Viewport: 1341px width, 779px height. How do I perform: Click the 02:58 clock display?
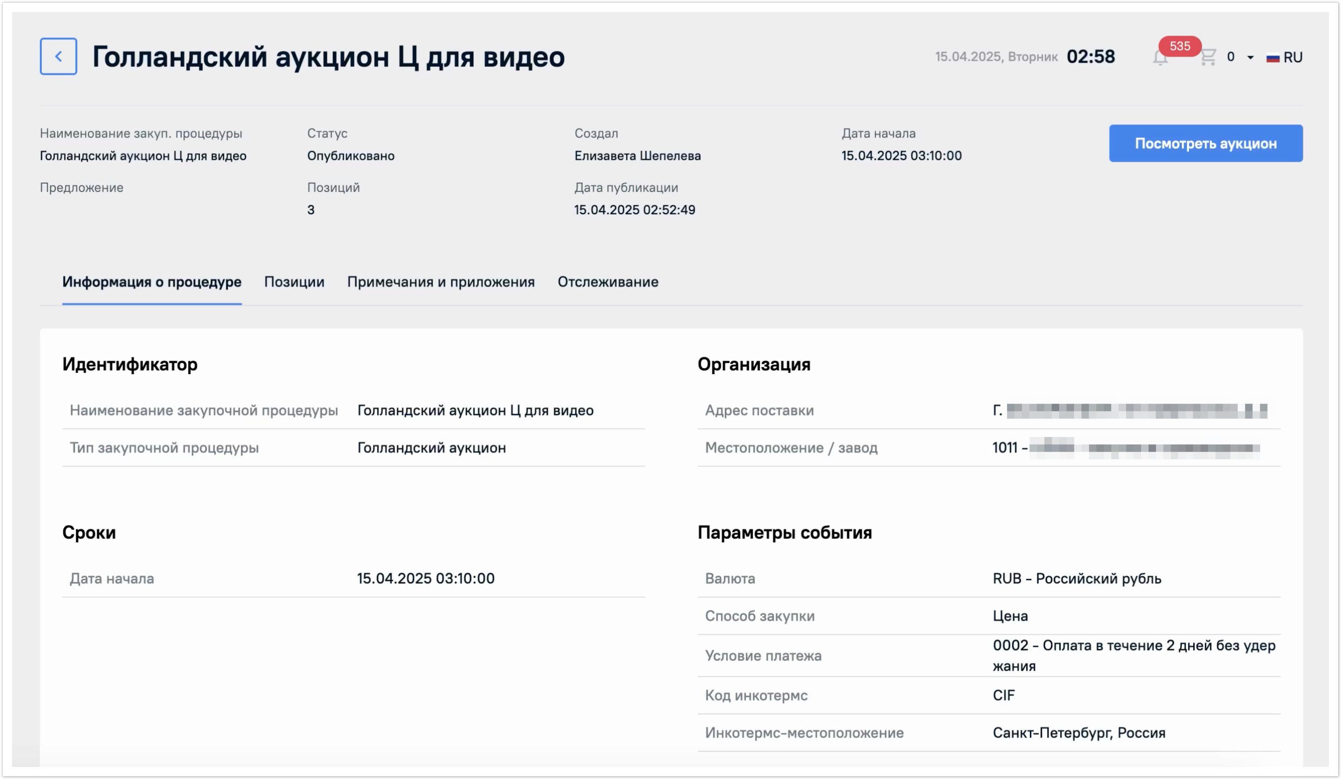1090,57
